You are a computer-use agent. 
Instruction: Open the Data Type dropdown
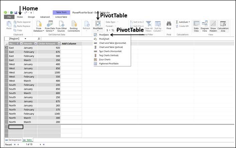click(112, 22)
